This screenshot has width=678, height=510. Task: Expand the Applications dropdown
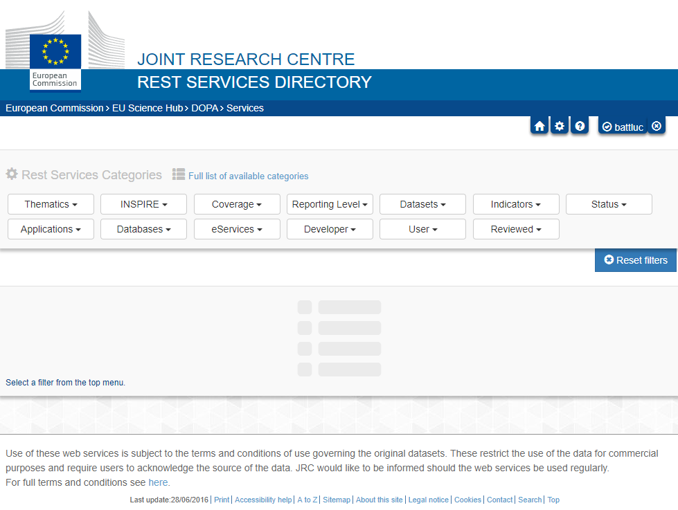point(51,229)
